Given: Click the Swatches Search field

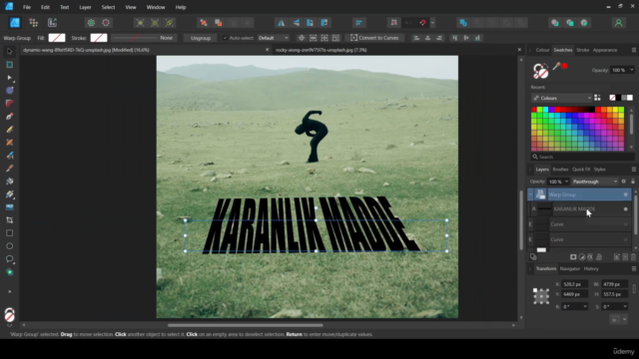Looking at the screenshot, I should tap(583, 157).
